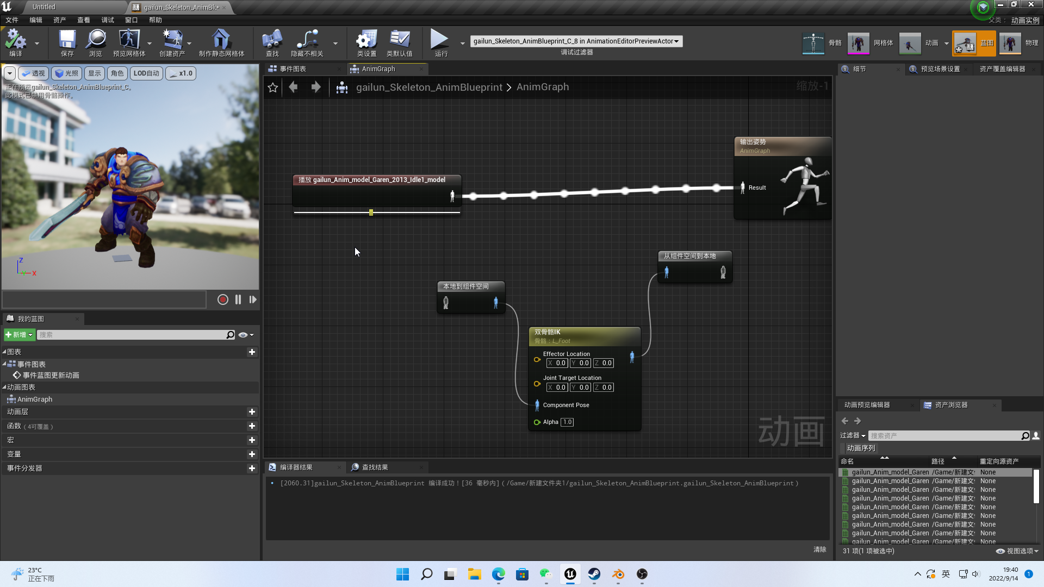Open Steam from the taskbar
Image resolution: width=1044 pixels, height=587 pixels.
tap(594, 574)
